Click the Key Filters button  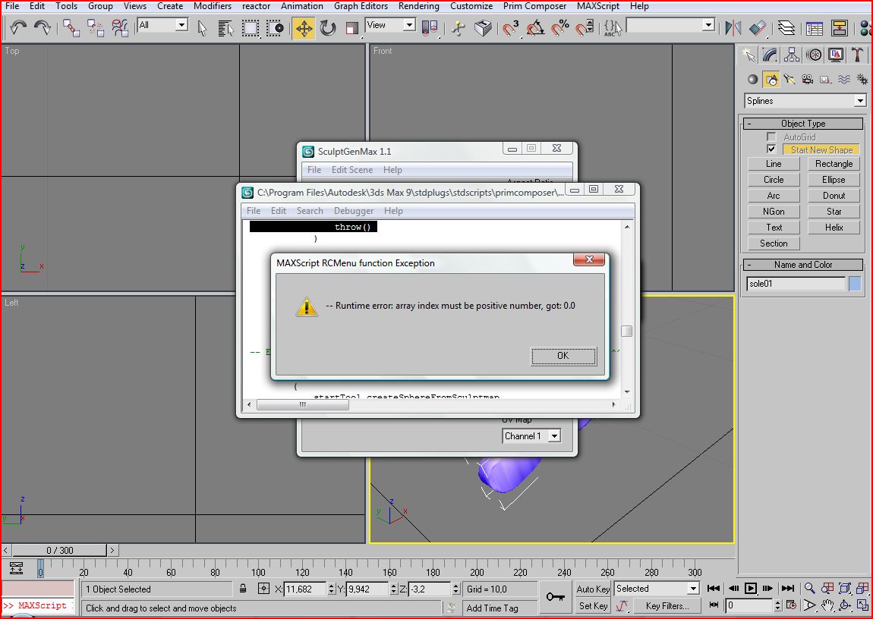pyautogui.click(x=667, y=605)
